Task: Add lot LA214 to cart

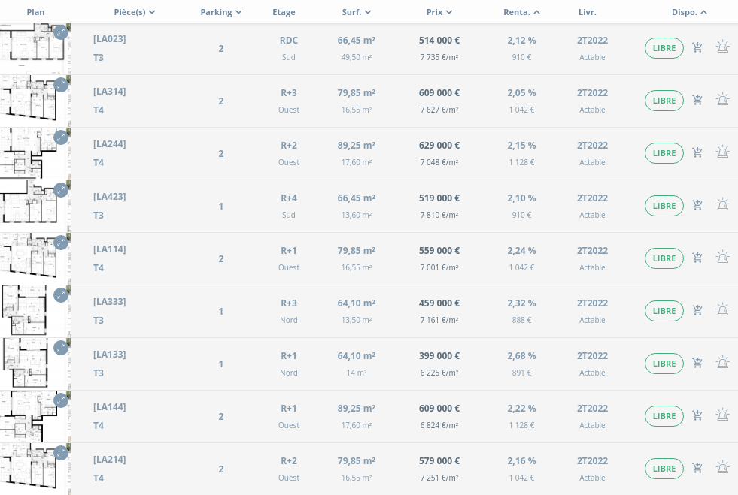Action: (x=697, y=469)
